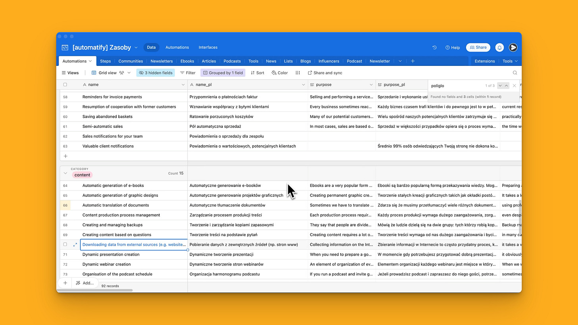Switch to the Ebooks table tab

coord(187,61)
